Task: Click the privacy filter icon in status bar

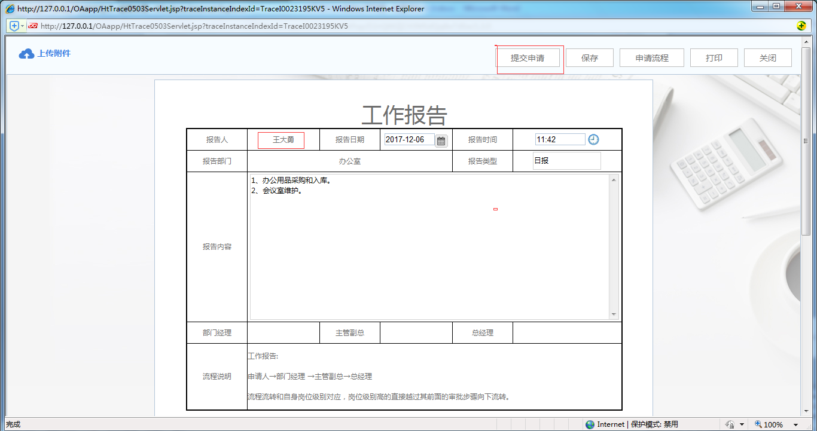Action: click(729, 424)
